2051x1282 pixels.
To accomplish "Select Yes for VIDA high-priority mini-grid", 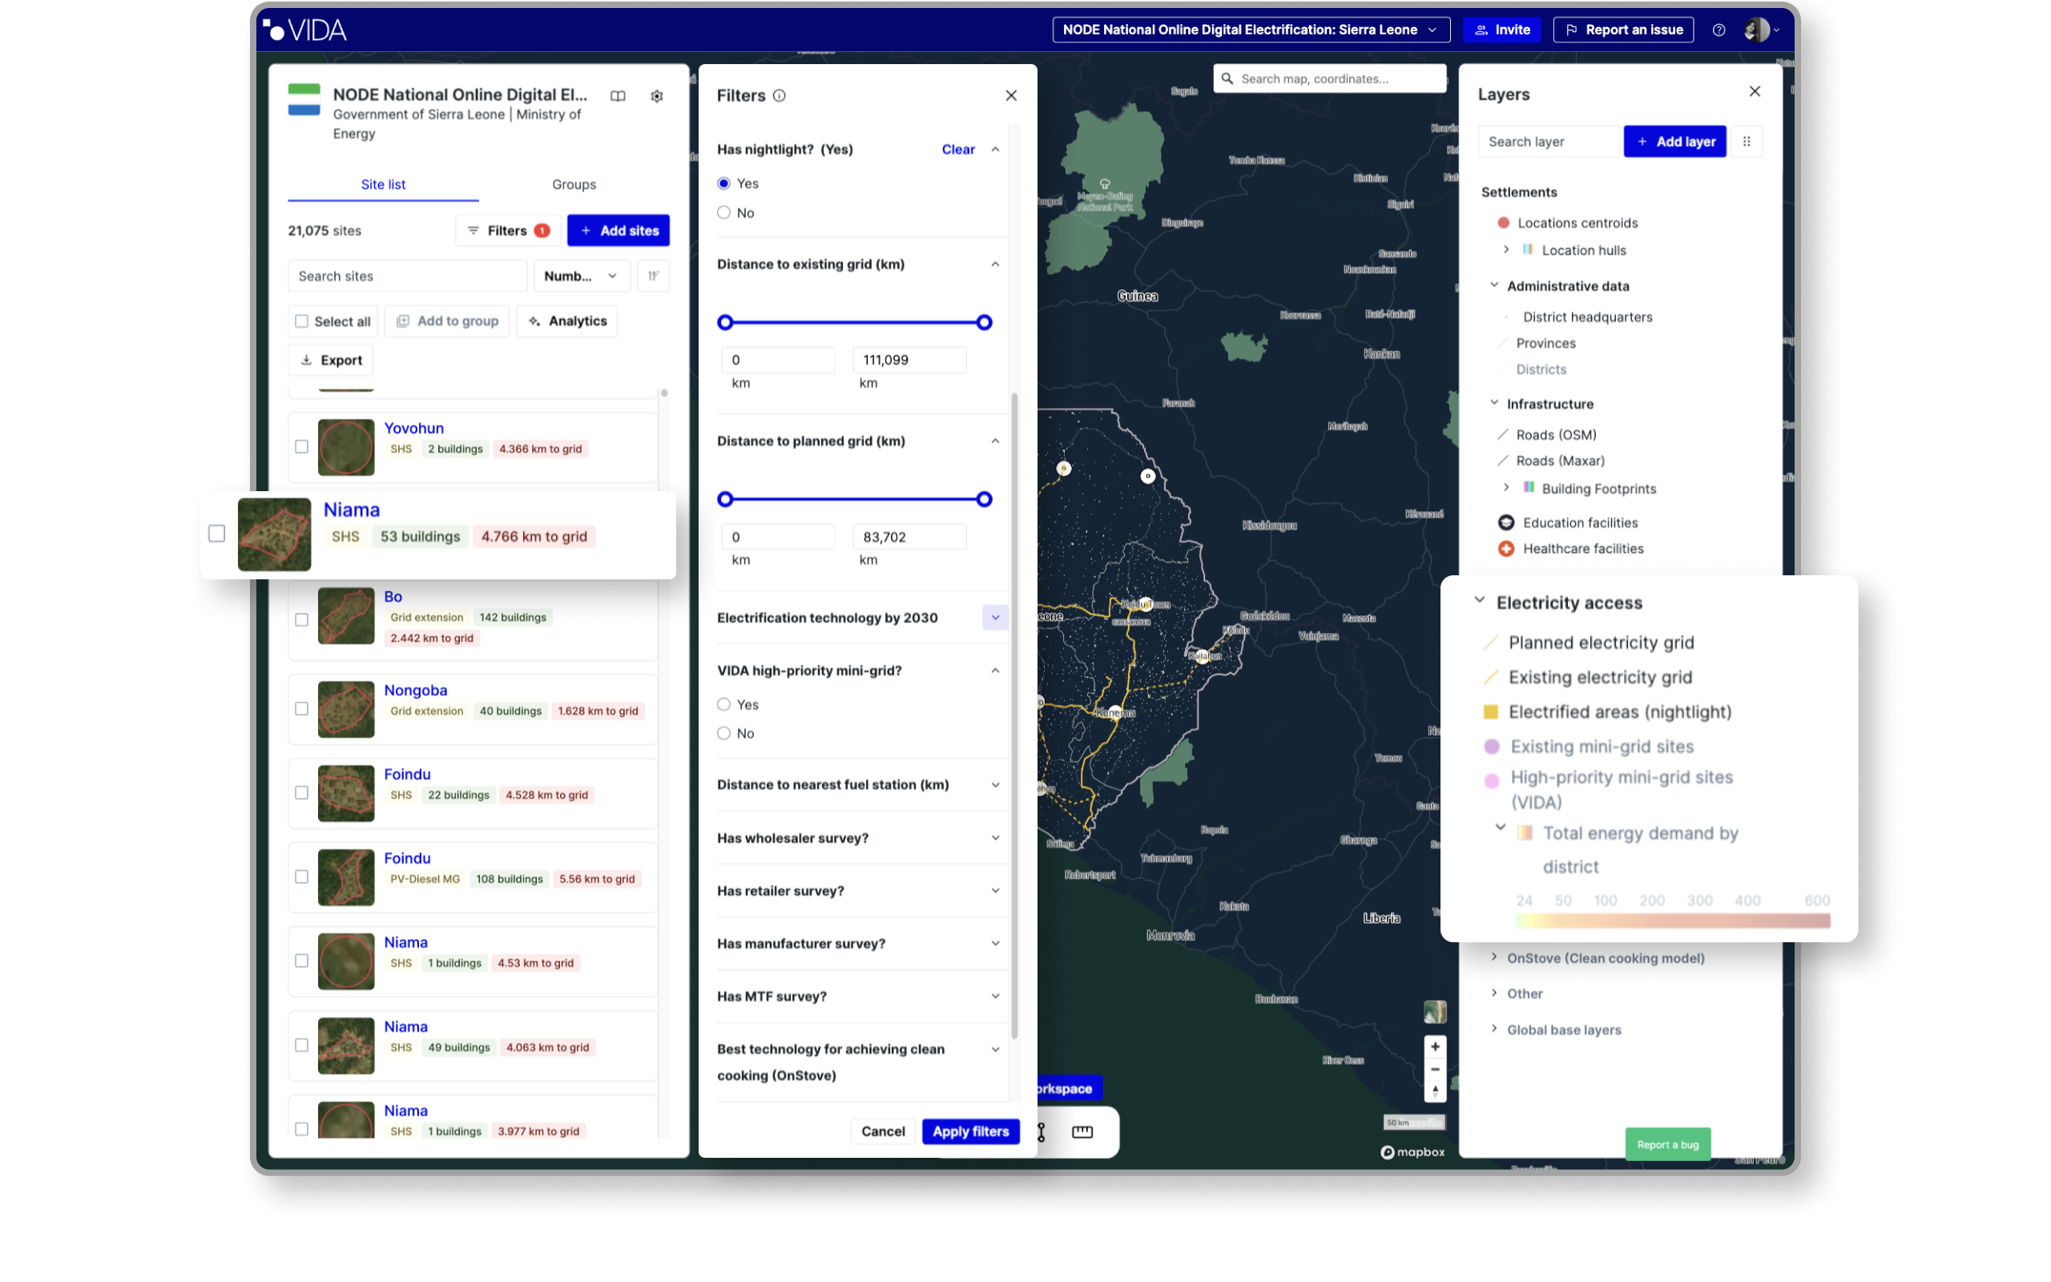I will tap(723, 704).
